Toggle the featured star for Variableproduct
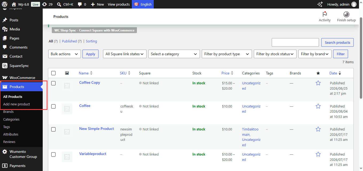Screen dimensions: 363x171 318,154
